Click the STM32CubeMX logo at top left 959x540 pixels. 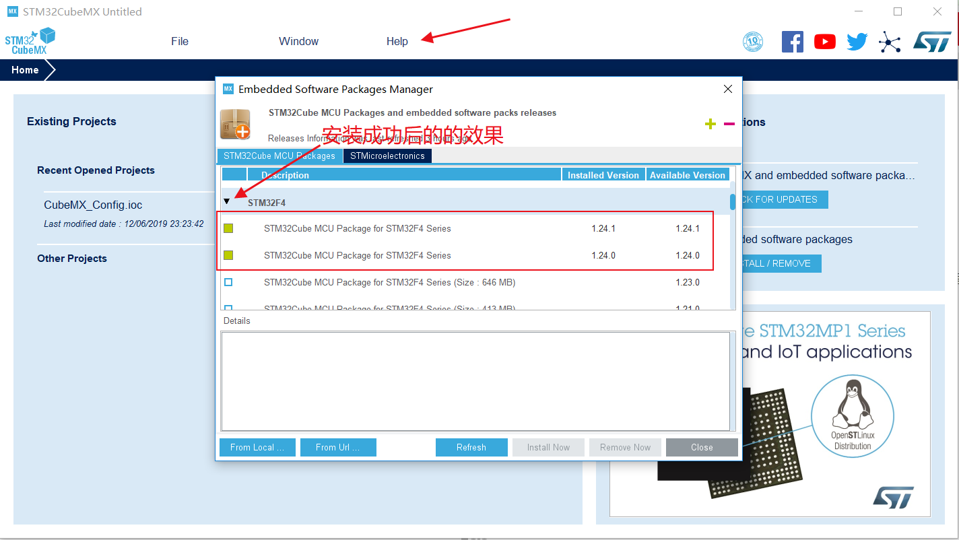click(x=30, y=40)
